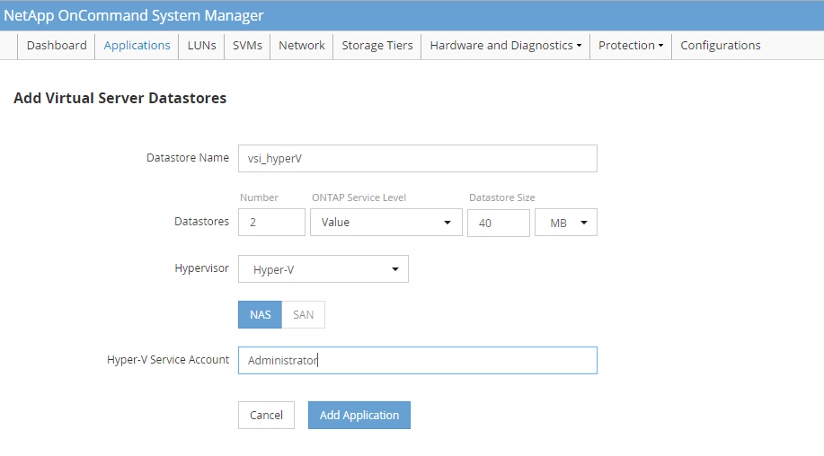The width and height of the screenshot is (824, 456).
Task: Open the Storage Tiers tab
Action: (377, 46)
